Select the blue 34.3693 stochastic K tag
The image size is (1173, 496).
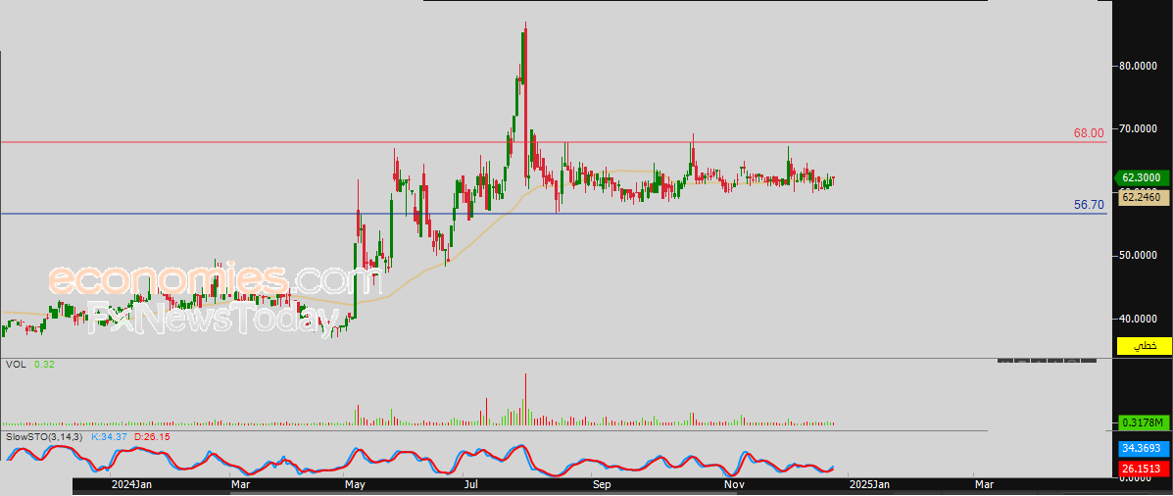point(1143,449)
